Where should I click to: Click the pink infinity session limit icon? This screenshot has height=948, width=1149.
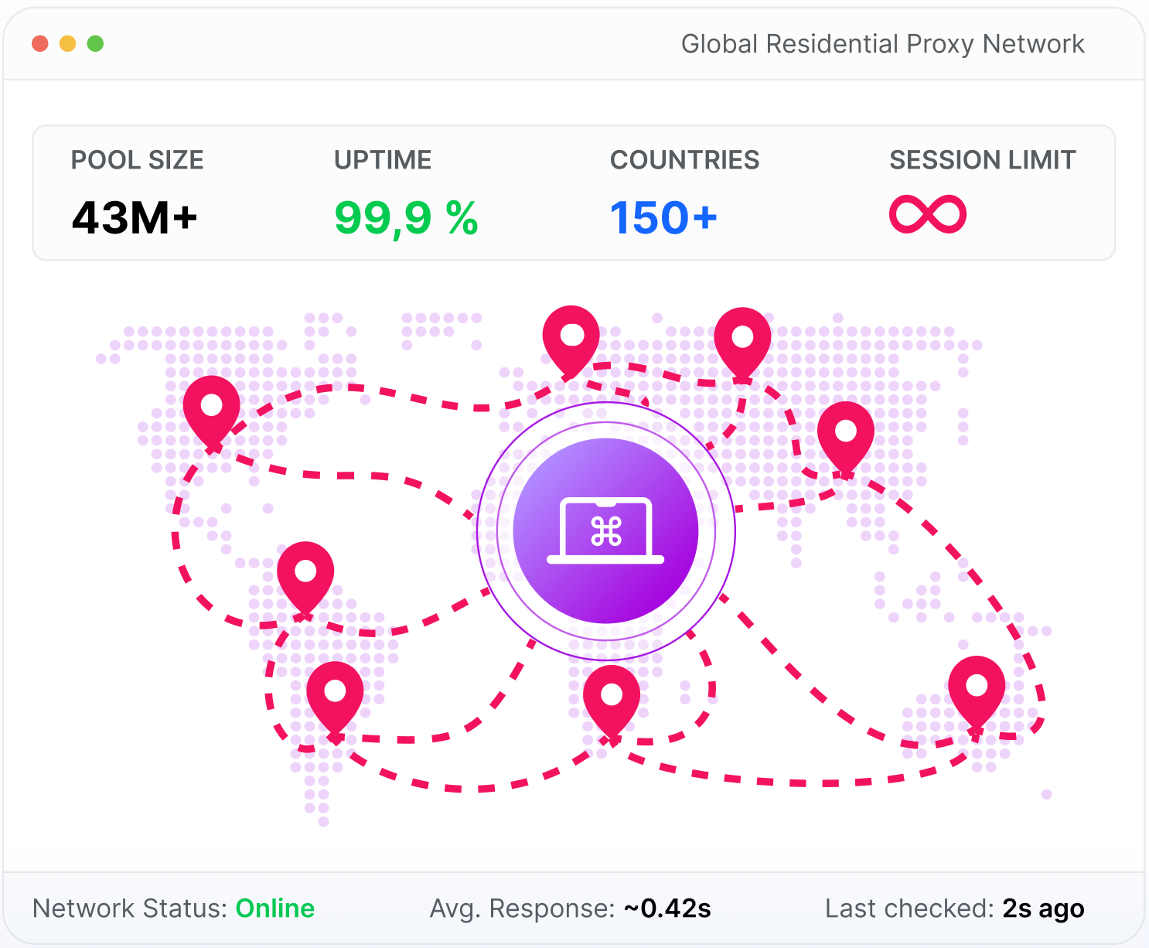coord(928,214)
